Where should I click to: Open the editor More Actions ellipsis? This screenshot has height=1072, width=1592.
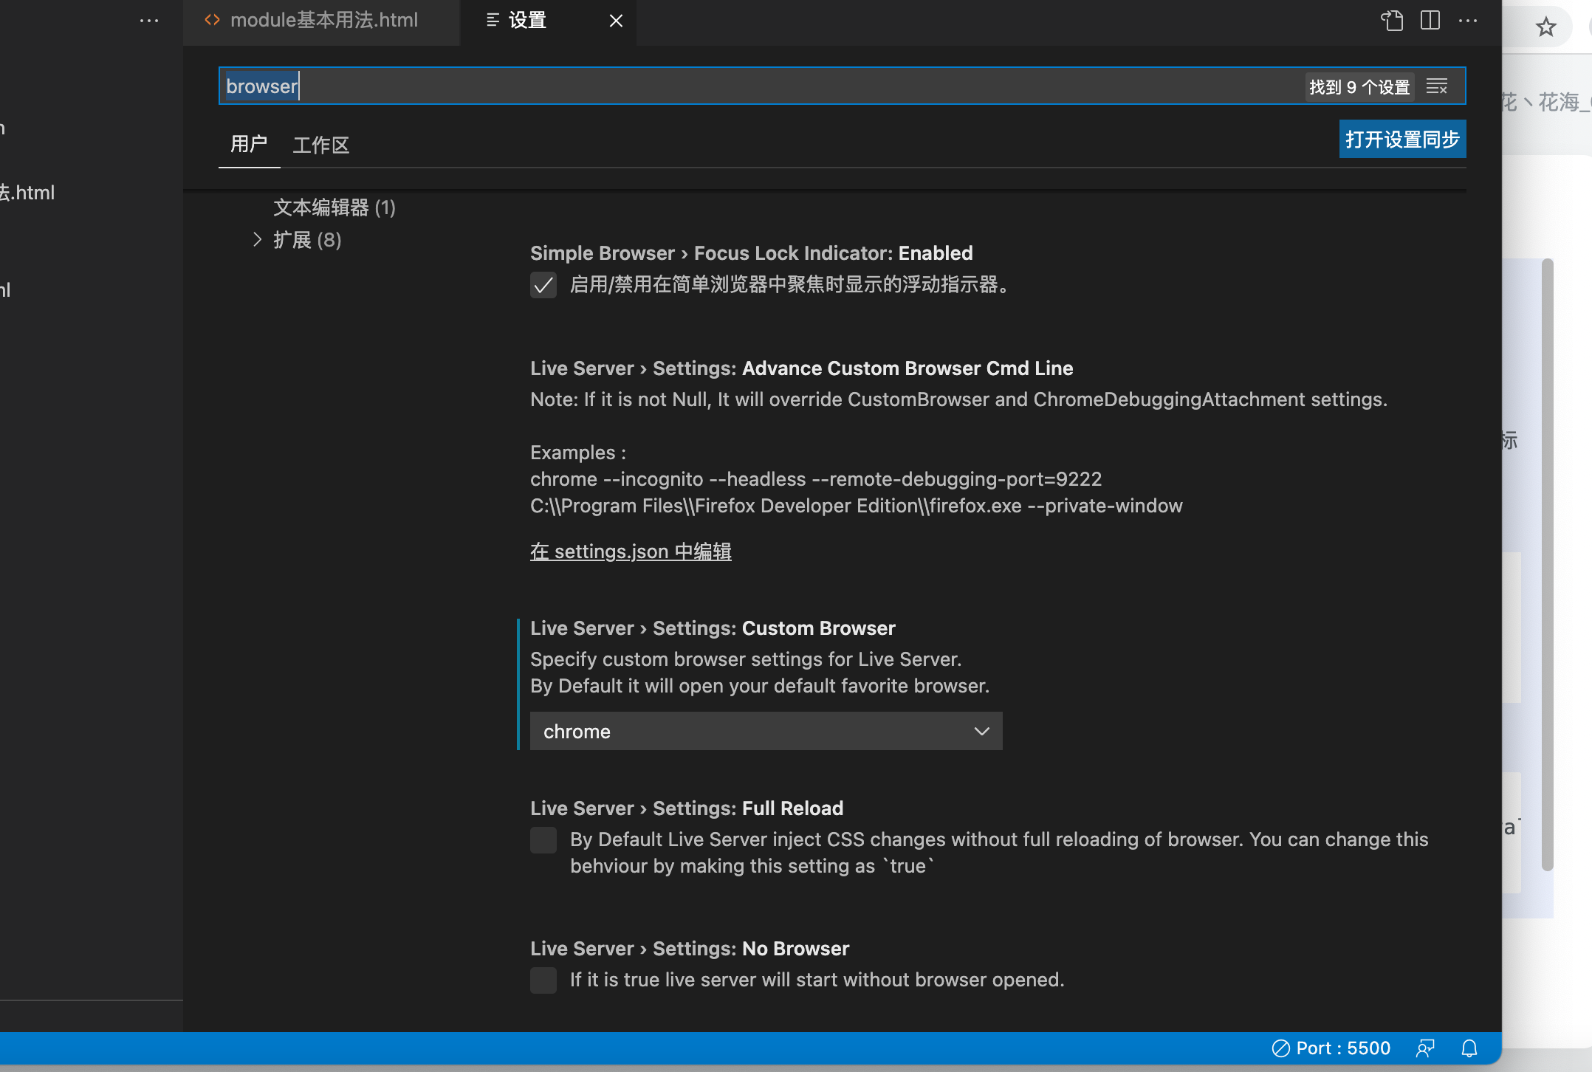point(1468,20)
